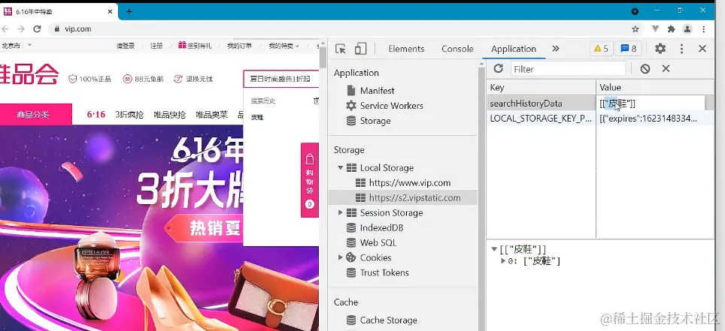Image resolution: width=725 pixels, height=331 pixels.
Task: Toggle the device toolbar icon
Action: [x=361, y=49]
